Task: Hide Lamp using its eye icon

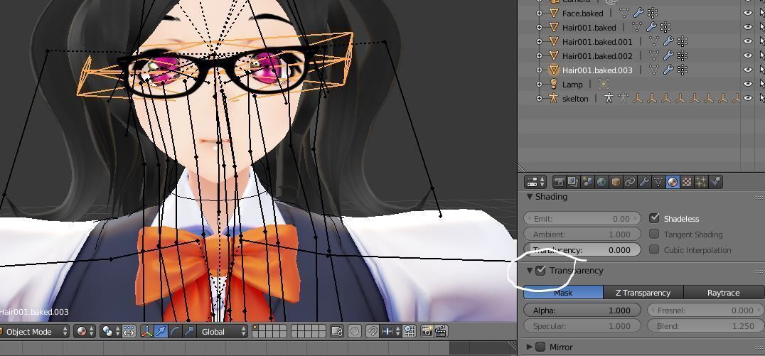Action: point(747,84)
